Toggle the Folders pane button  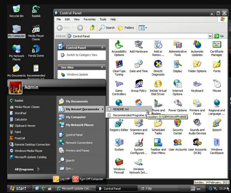(126, 28)
